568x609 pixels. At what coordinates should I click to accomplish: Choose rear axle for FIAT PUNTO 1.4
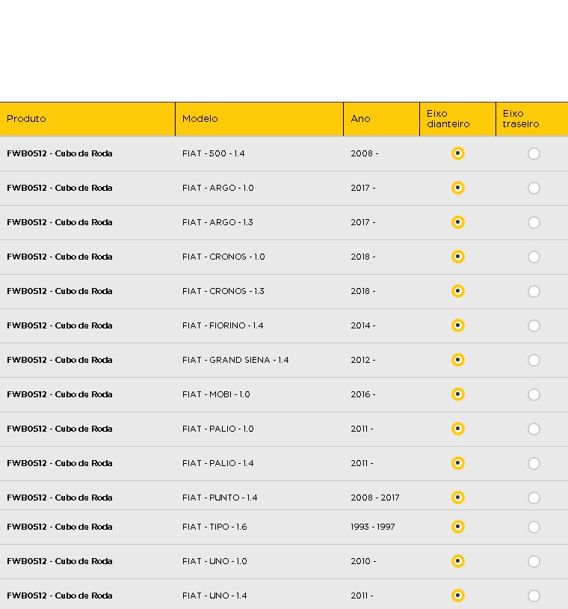pyautogui.click(x=534, y=498)
